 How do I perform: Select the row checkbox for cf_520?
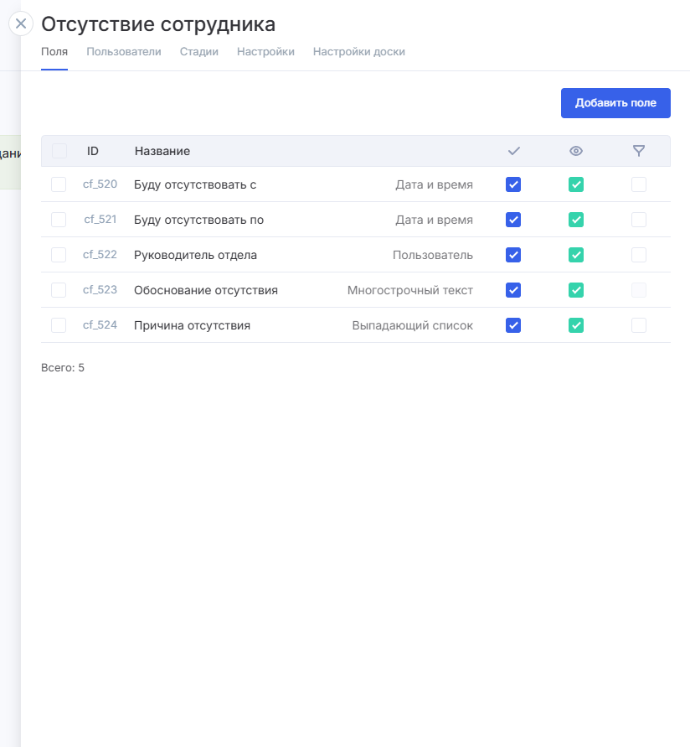click(x=59, y=184)
